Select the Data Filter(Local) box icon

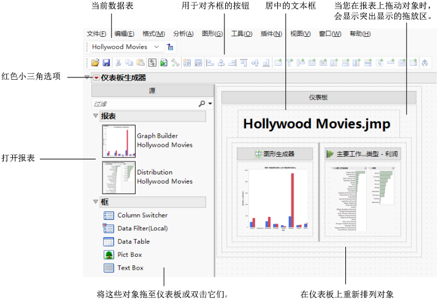109,229
